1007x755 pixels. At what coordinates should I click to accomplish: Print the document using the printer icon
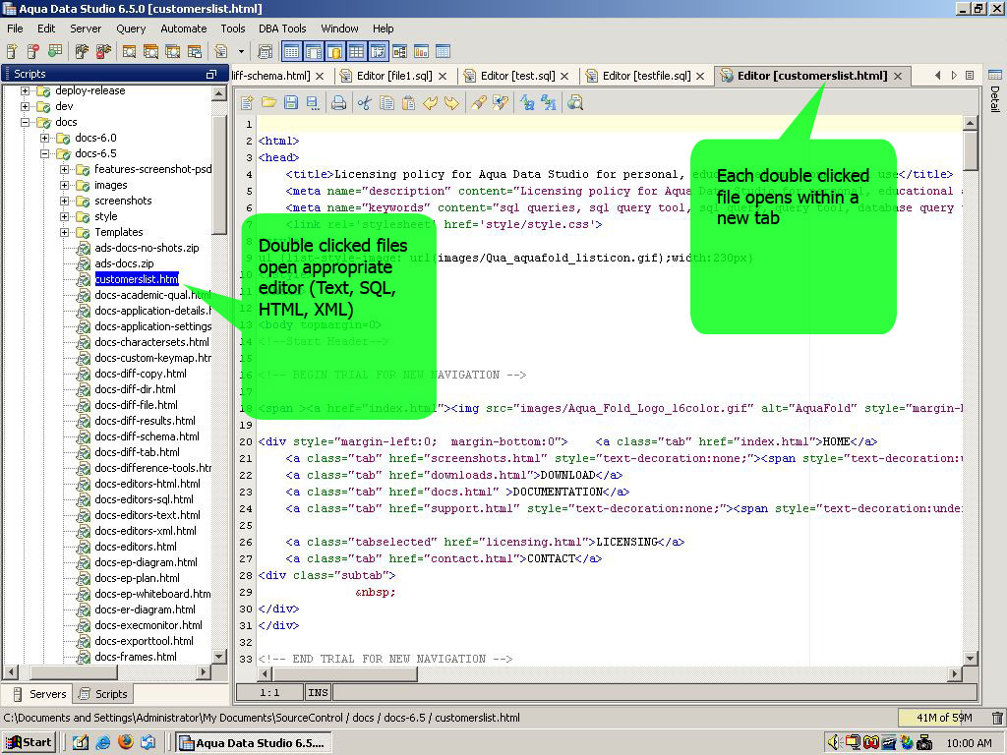pos(339,102)
